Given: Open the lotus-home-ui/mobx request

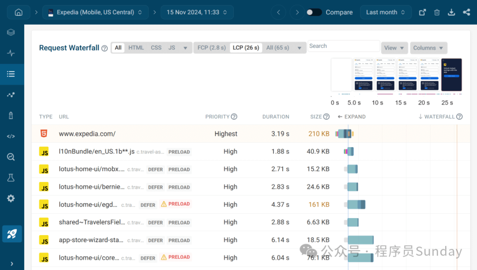Looking at the screenshot, I should coord(91,169).
